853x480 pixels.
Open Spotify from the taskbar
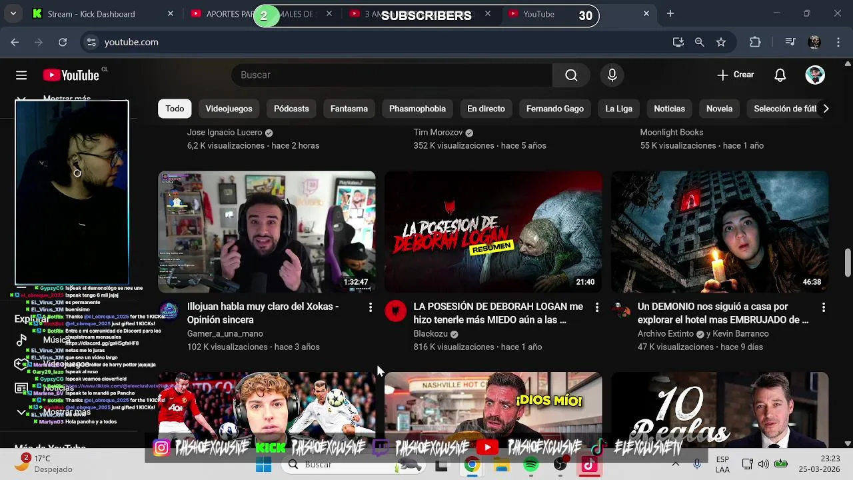[x=530, y=465]
